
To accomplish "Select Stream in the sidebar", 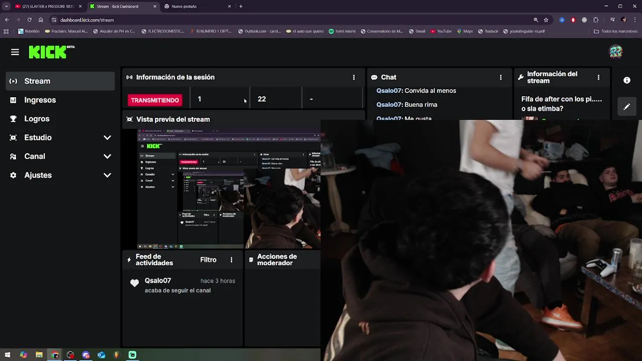I will point(60,81).
